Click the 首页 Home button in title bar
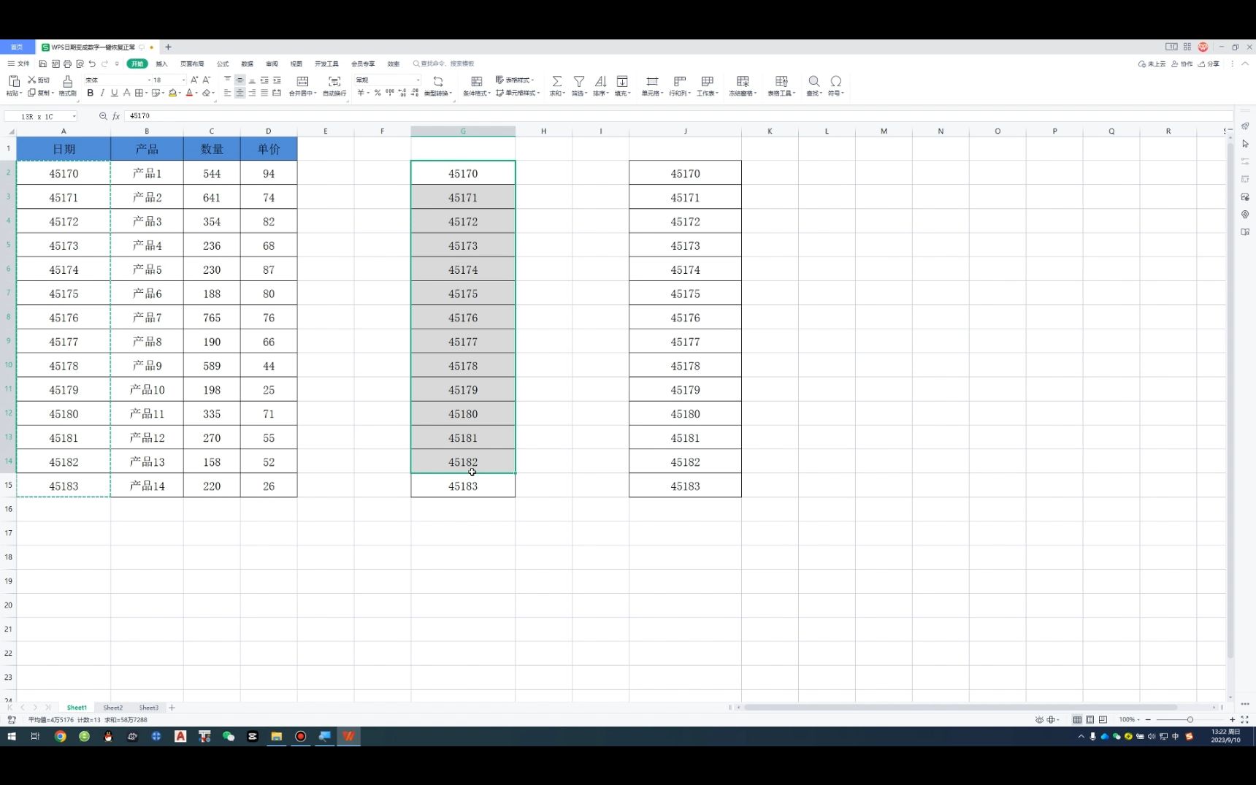Image resolution: width=1256 pixels, height=785 pixels. coord(17,47)
